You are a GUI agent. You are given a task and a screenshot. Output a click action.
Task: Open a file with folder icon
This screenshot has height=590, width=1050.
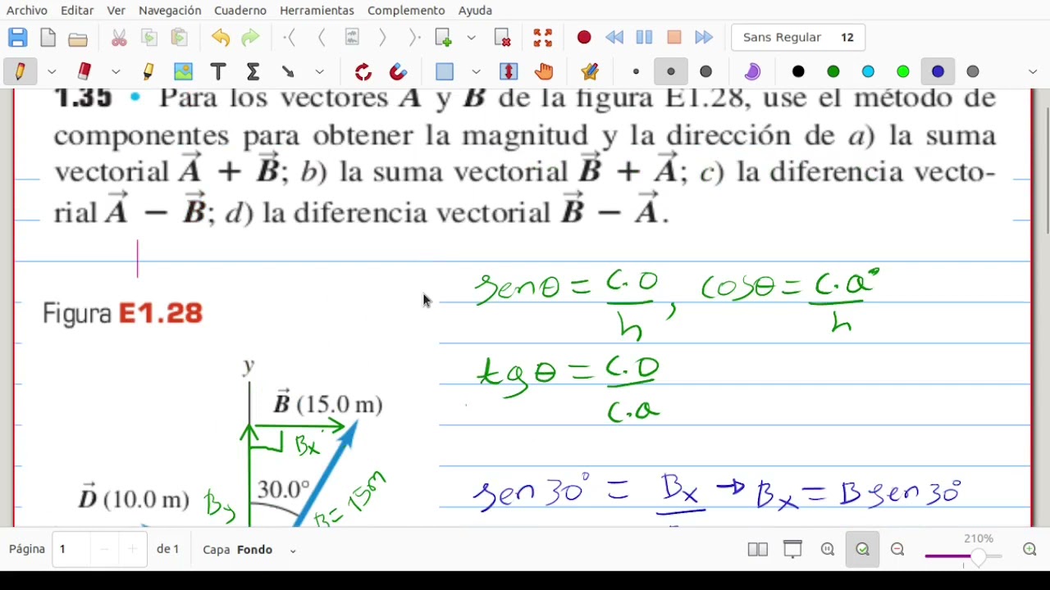coord(78,38)
